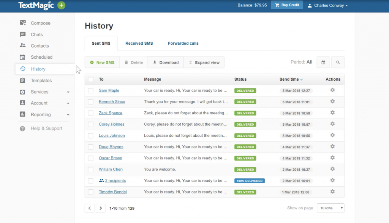Open the rows per page dropdown
389x223 pixels.
pos(330,208)
